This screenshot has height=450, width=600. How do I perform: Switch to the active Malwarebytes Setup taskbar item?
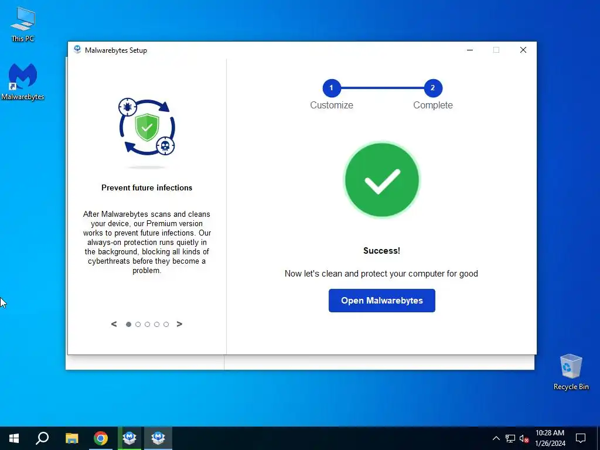pos(158,438)
